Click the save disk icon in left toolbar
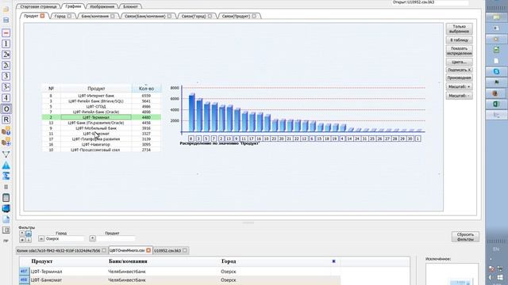This screenshot has height=285, width=508. coord(6,21)
